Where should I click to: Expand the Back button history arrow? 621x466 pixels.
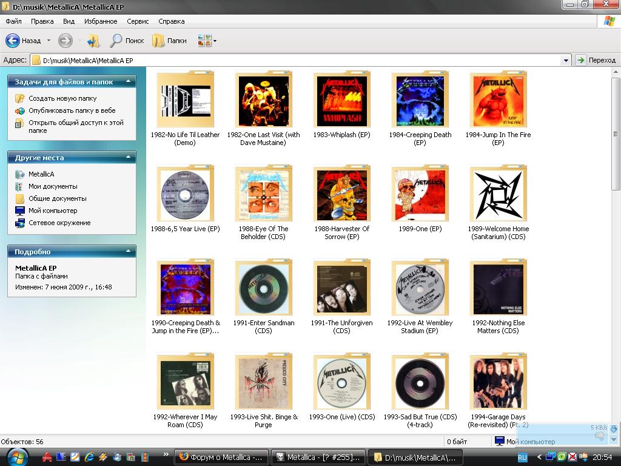point(49,41)
